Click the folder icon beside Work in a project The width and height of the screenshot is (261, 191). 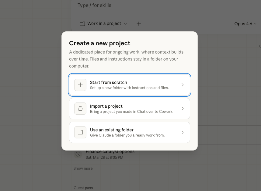[82, 24]
